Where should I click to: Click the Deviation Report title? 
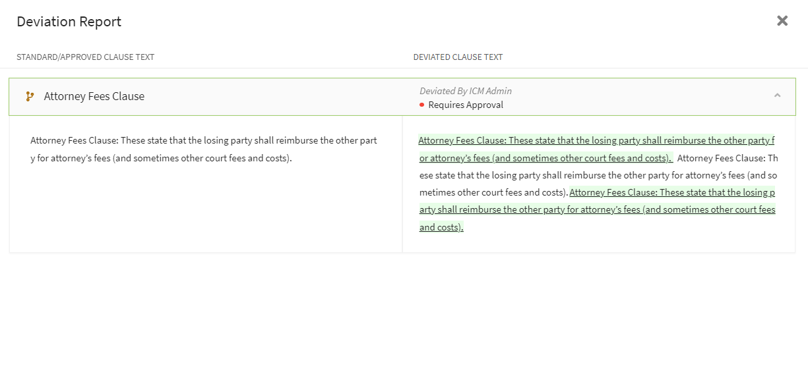point(69,22)
